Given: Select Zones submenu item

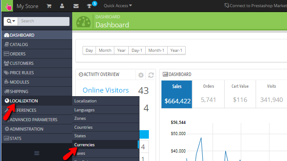Looking at the screenshot, I should [x=106, y=119].
